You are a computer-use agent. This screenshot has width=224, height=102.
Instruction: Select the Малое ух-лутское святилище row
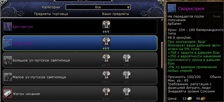[x=80, y=77]
